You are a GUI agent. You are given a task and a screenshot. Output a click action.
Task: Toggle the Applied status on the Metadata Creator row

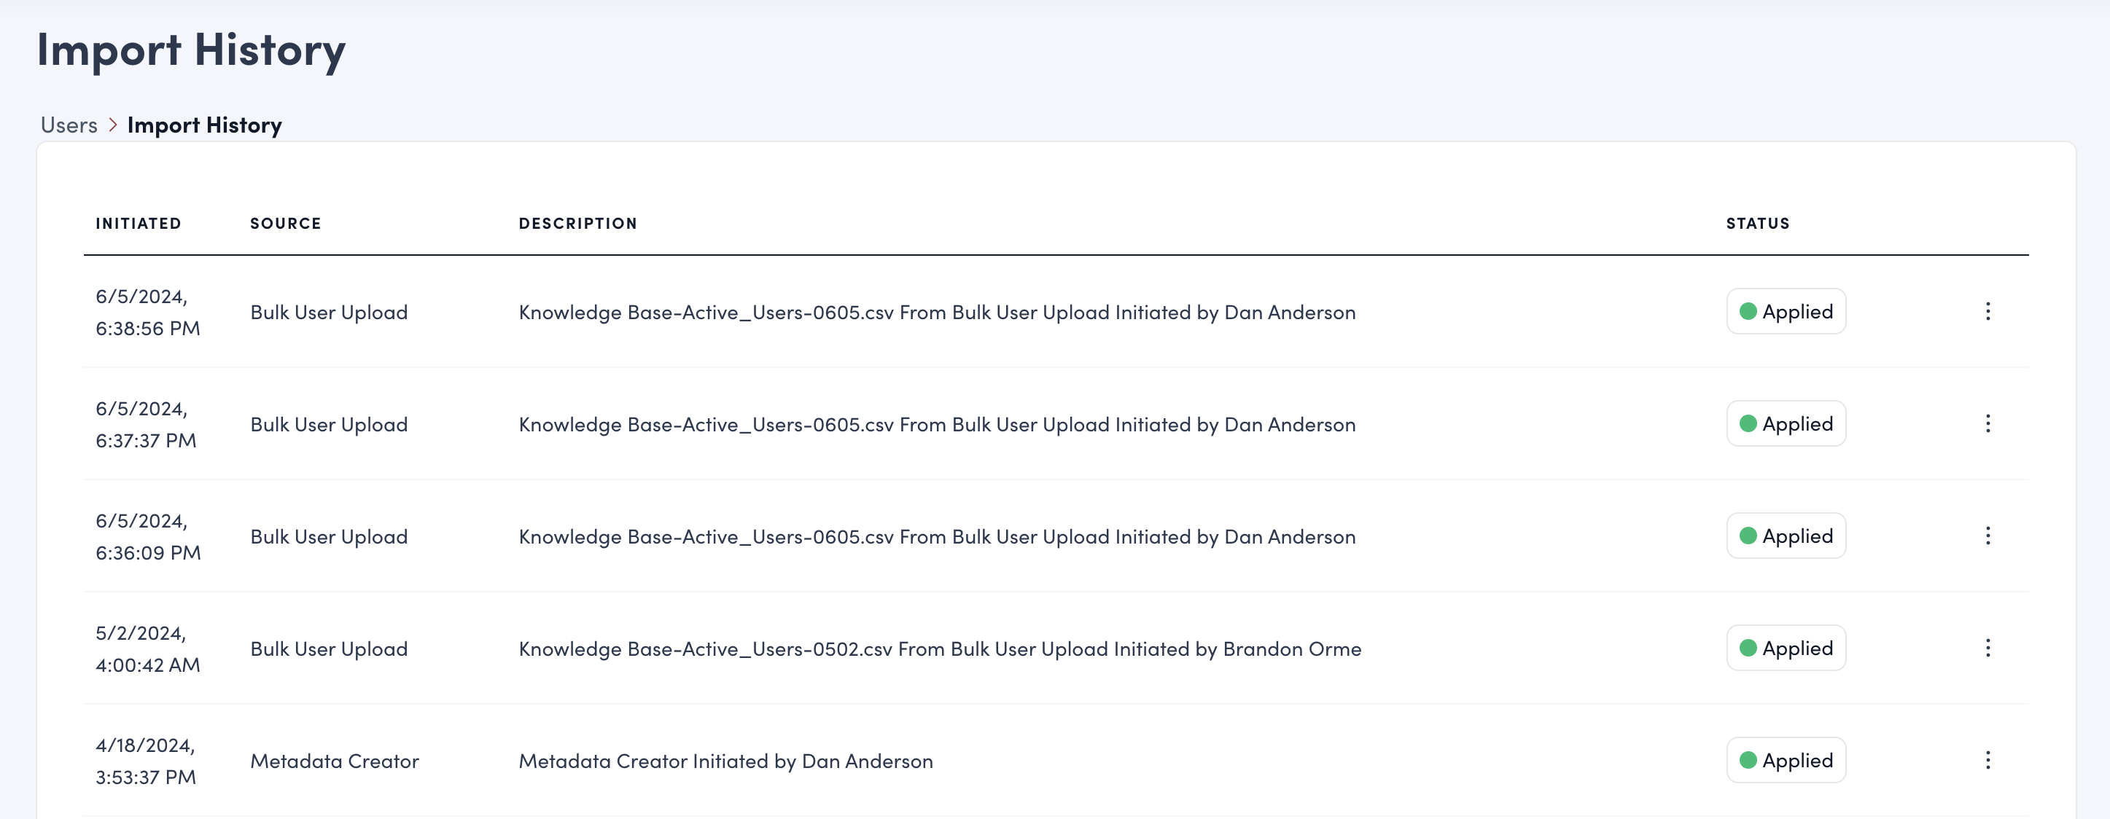pyautogui.click(x=1786, y=760)
